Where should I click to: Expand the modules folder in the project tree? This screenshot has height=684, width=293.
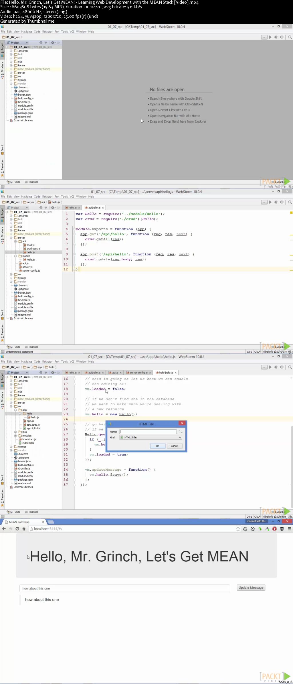coord(15,436)
